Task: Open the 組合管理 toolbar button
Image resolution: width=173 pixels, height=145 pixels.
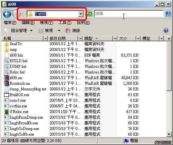Action: click(x=16, y=31)
